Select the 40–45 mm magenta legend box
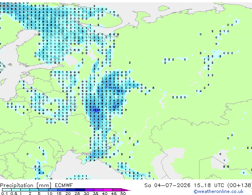The height and width of the screenshot is (195, 252). tap(108, 190)
